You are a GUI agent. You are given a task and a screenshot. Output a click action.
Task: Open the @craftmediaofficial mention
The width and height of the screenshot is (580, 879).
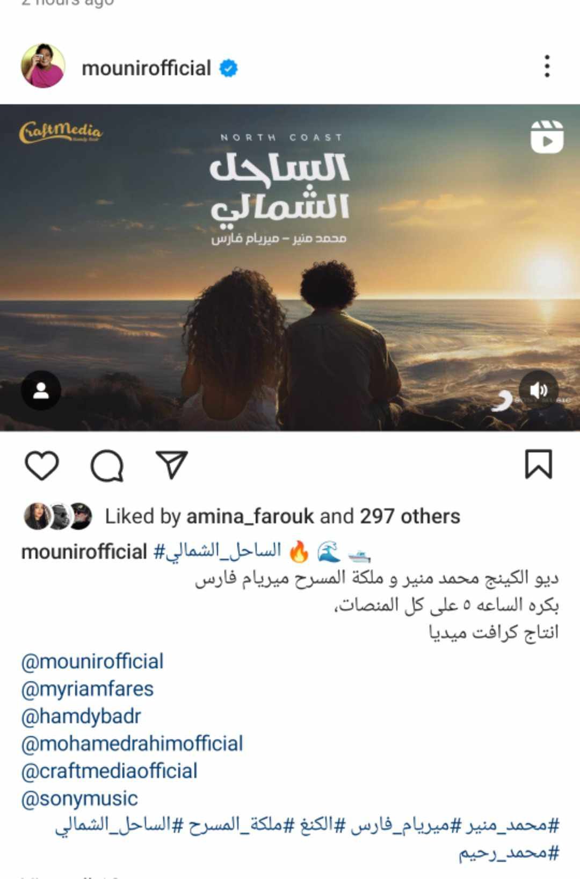point(110,771)
